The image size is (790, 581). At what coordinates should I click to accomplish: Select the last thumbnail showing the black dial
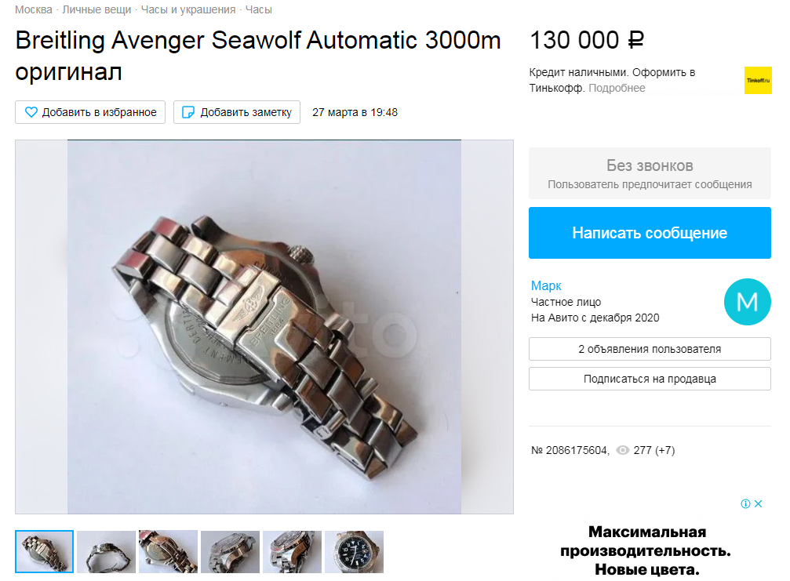pyautogui.click(x=354, y=552)
